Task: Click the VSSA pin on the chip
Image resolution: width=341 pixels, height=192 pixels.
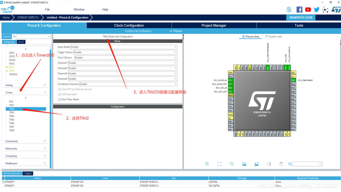Action: (x=230, y=114)
